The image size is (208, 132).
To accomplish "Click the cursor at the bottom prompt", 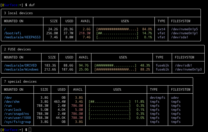I will pyautogui.click(x=30, y=130).
